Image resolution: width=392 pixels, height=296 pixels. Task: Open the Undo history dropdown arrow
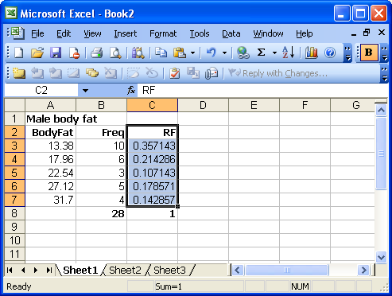tap(224, 53)
